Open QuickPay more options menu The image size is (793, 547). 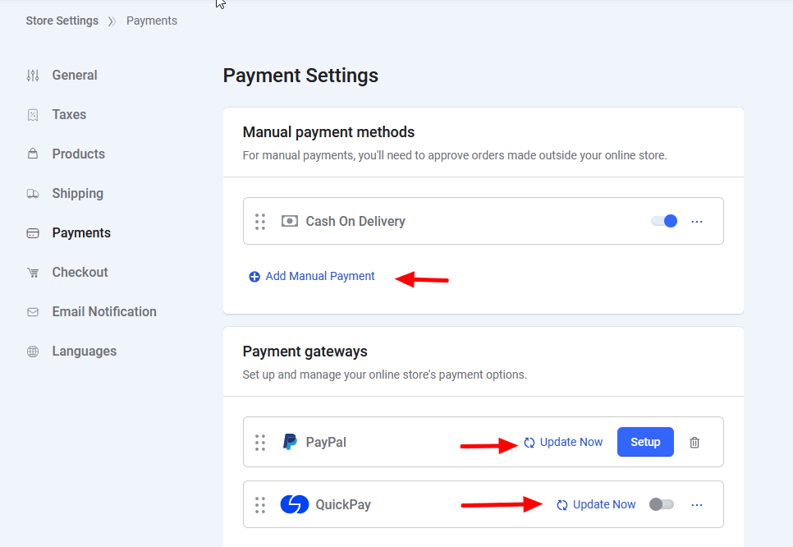point(697,504)
